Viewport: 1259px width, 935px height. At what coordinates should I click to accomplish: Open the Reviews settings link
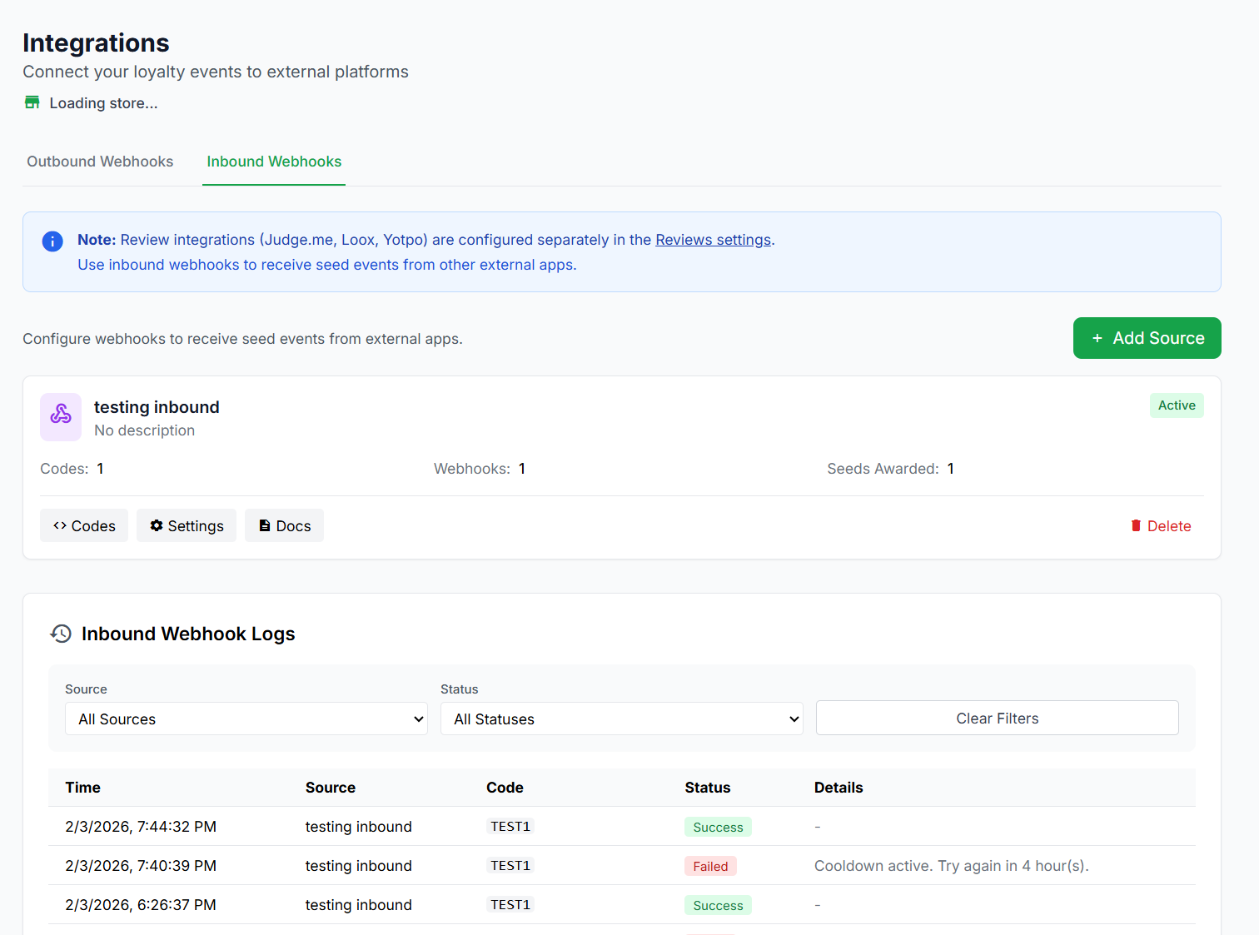pos(713,240)
